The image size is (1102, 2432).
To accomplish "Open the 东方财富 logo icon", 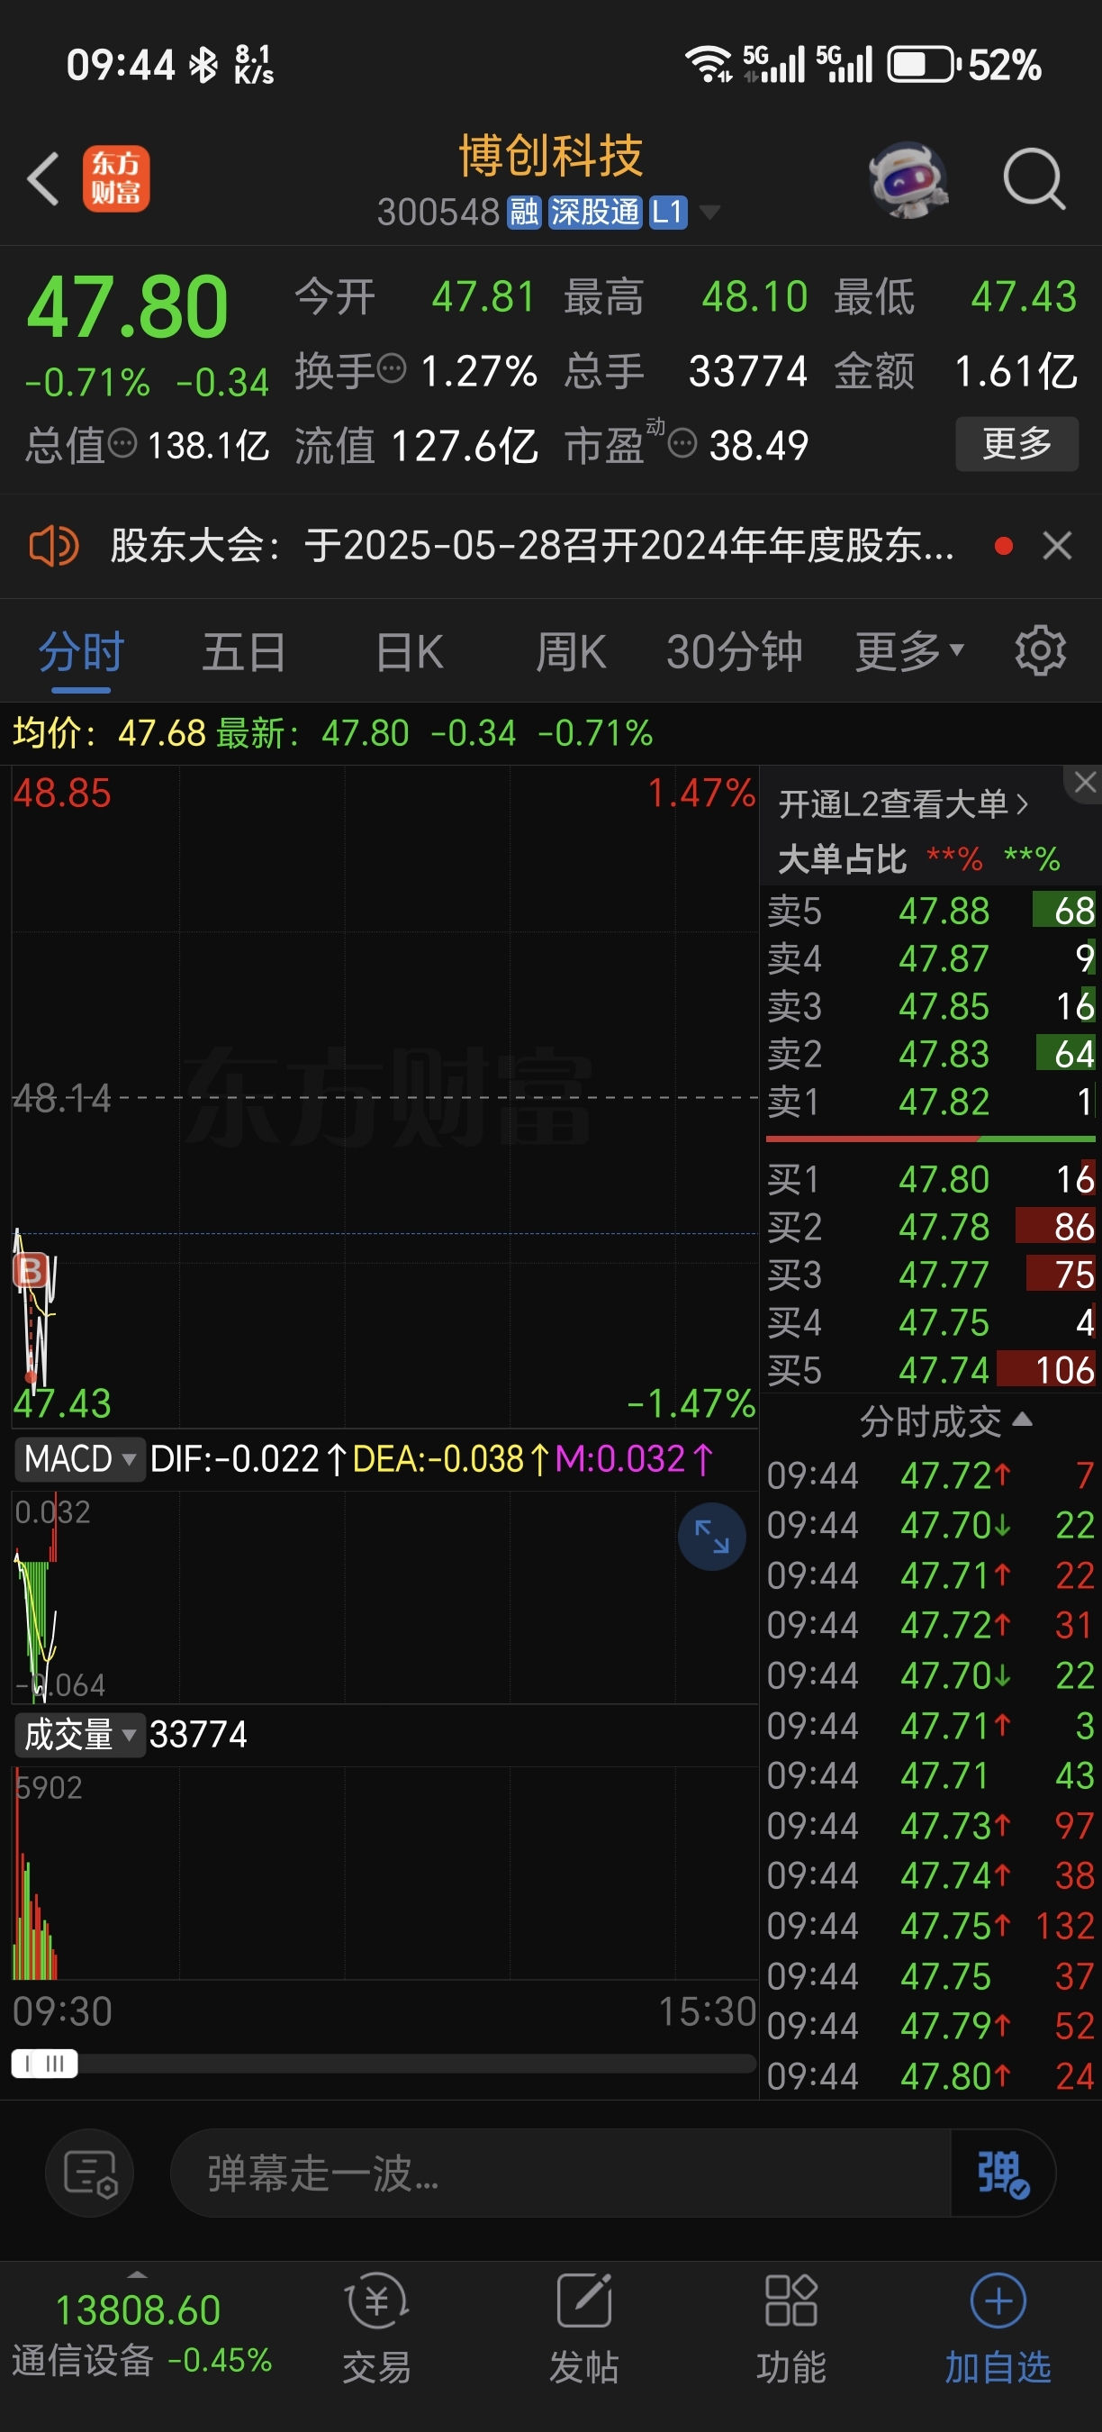I will tap(116, 178).
